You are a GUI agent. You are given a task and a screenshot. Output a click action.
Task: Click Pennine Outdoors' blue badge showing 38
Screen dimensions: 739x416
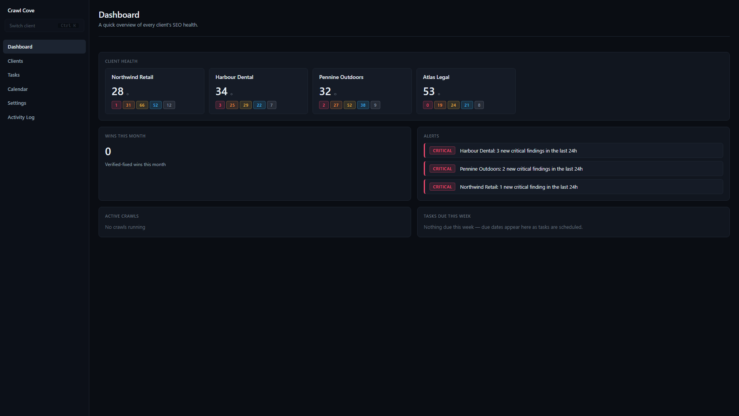(363, 105)
